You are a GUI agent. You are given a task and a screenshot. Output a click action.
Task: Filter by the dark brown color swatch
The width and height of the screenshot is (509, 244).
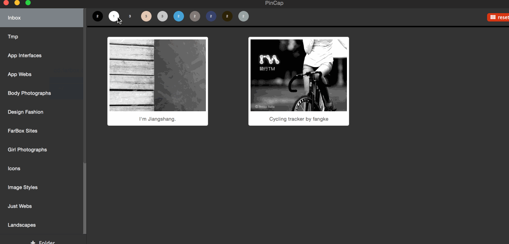pos(227,16)
